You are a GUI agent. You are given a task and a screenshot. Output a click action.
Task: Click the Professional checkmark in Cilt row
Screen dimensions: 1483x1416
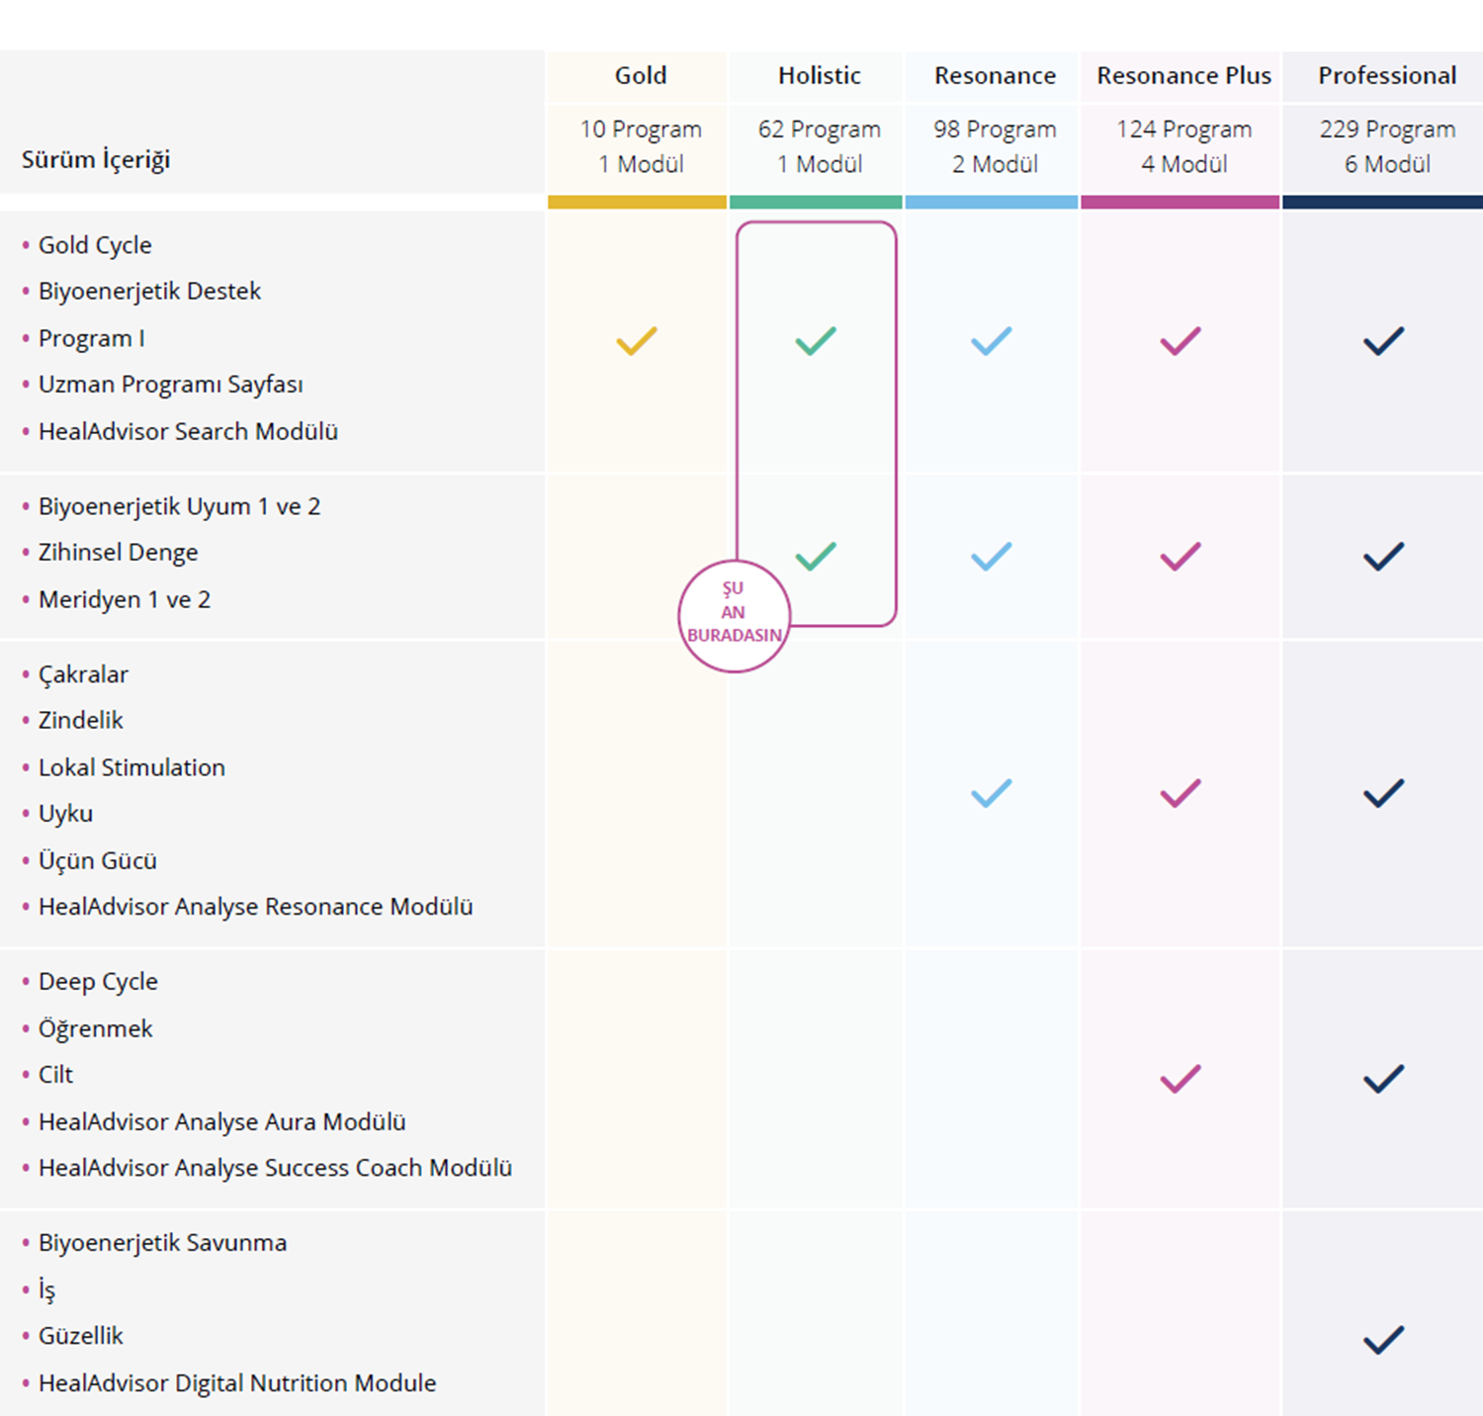pos(1383,1078)
